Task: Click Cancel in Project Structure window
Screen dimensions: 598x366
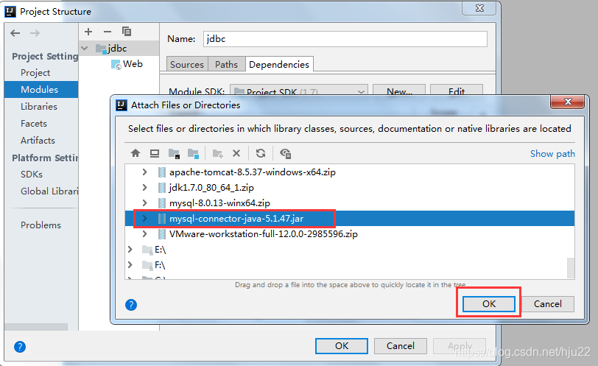Action: coord(401,346)
